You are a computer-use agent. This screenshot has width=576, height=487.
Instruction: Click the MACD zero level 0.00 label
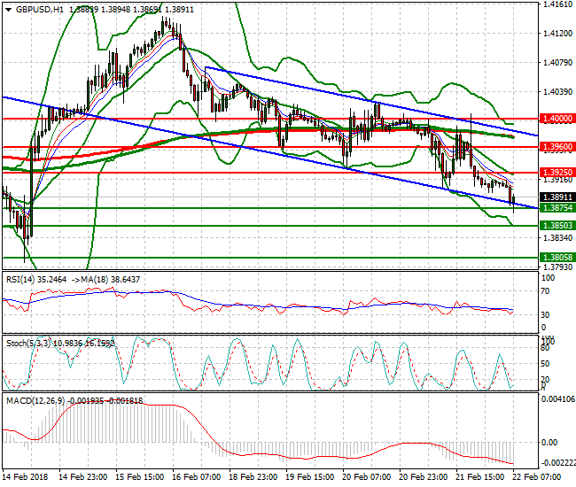tap(549, 443)
